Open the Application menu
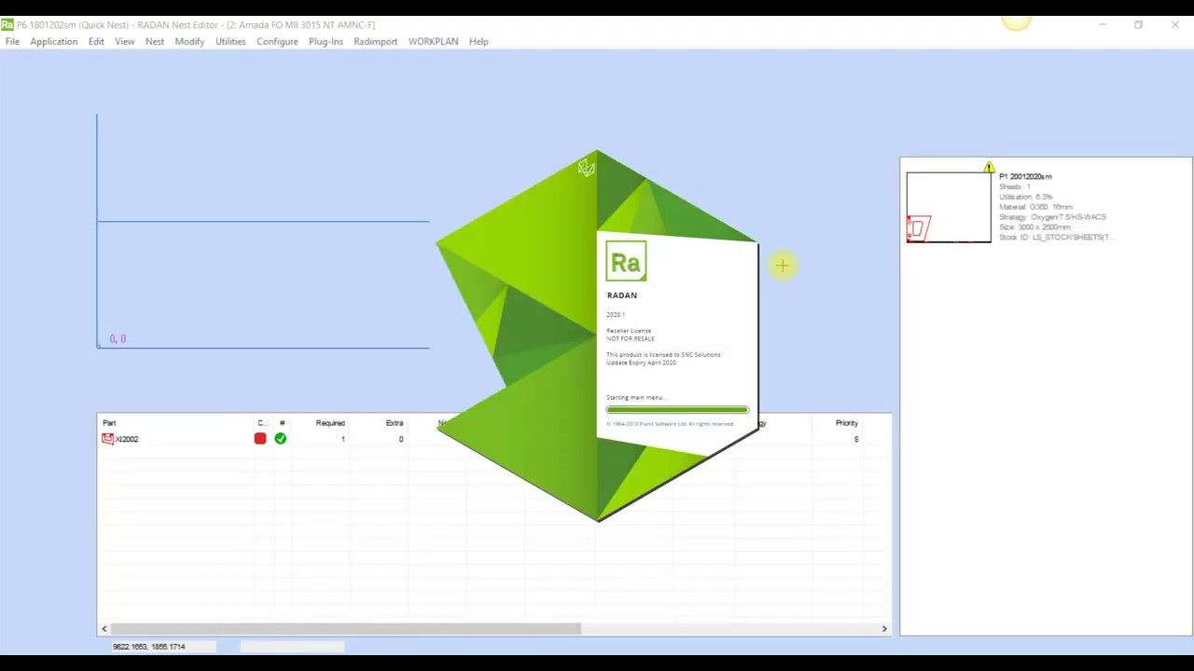 [53, 42]
